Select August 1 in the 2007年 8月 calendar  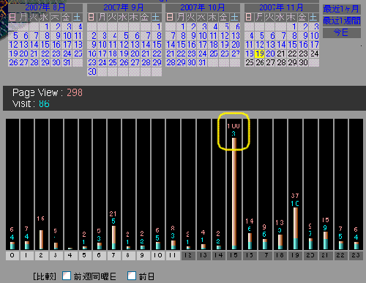pyautogui.click(x=45, y=26)
